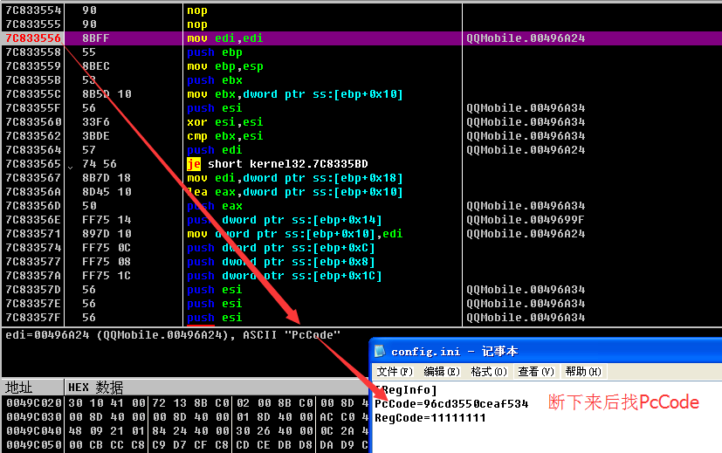Click the 'mov ebp,esp' instruction
Screen dimensions: 722x453
tap(224, 66)
